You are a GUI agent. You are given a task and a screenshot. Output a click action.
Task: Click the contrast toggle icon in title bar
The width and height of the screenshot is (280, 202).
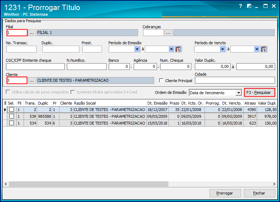coord(249,6)
